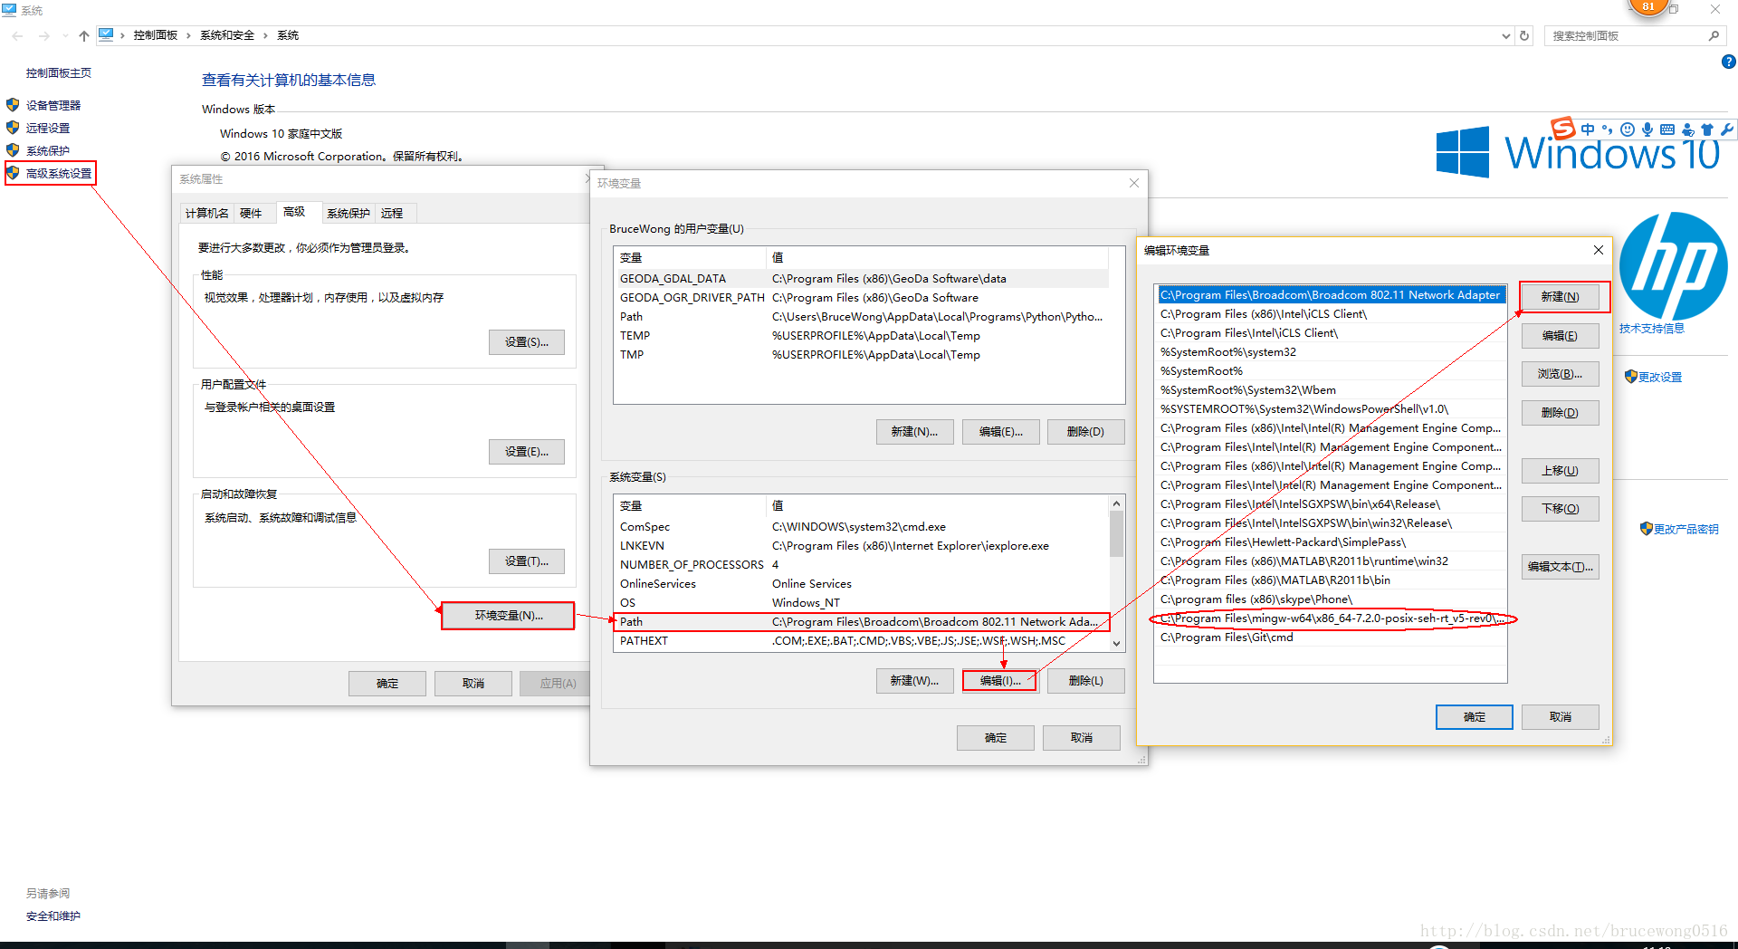Click the HP logo
The image size is (1738, 949).
[1673, 265]
